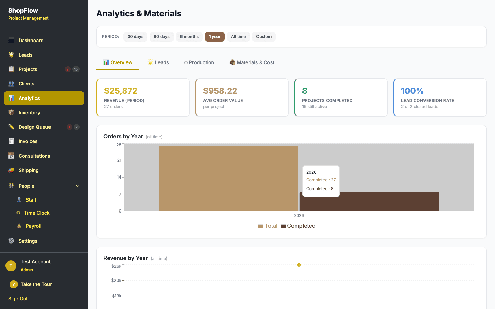This screenshot has height=309, width=495.
Task: Hide the Completed series via the legend
Action: [298, 226]
